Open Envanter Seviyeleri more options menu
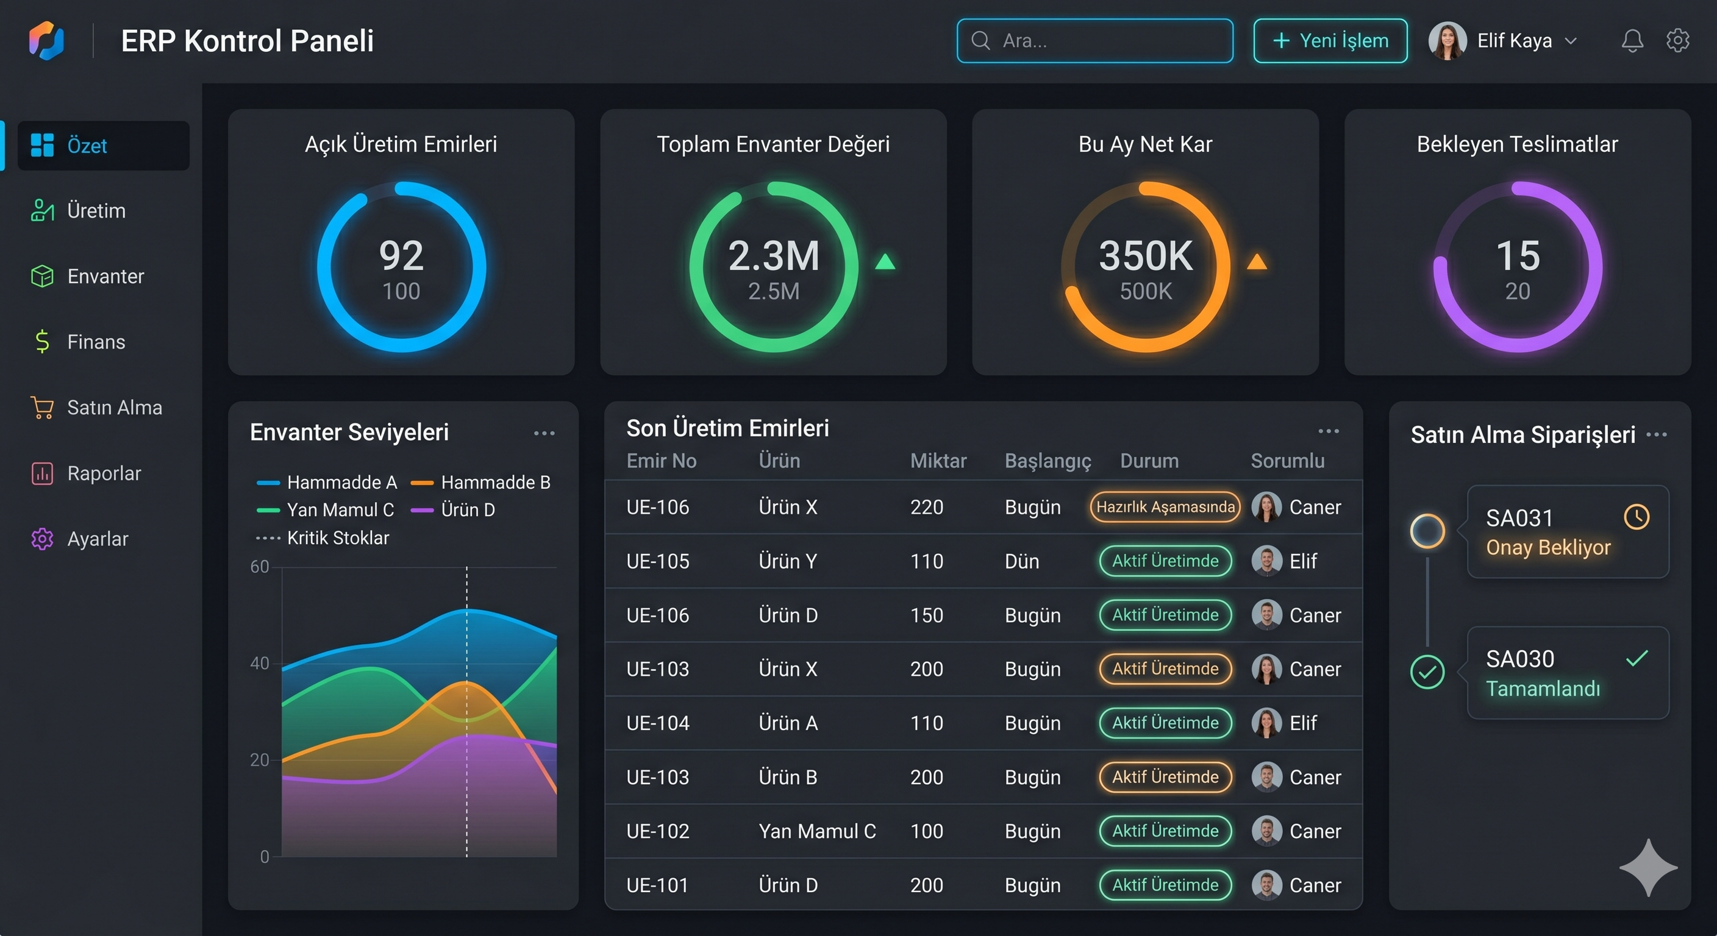The image size is (1717, 936). [544, 433]
